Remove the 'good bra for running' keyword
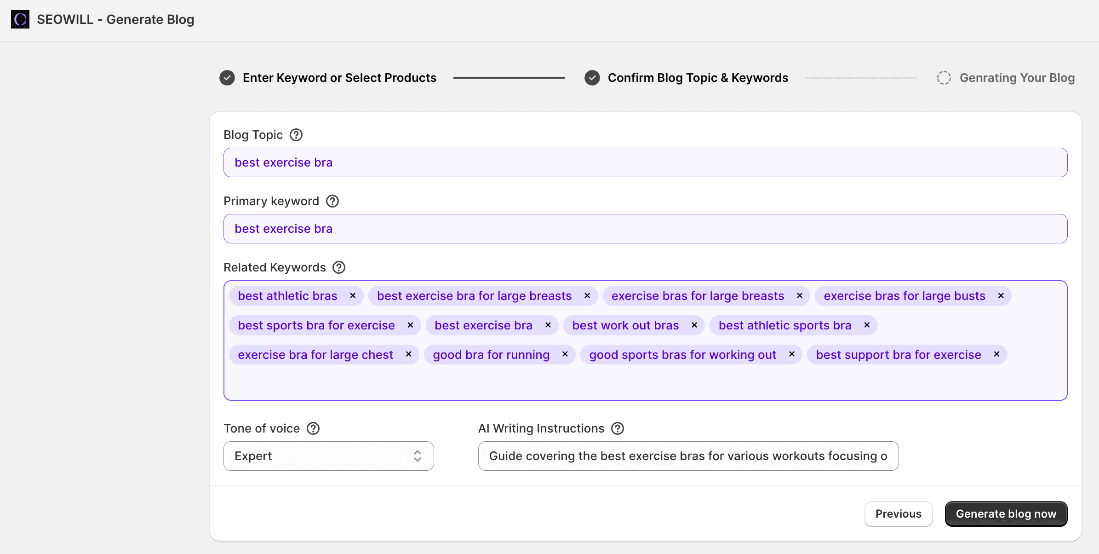Viewport: 1099px width, 554px height. 565,354
